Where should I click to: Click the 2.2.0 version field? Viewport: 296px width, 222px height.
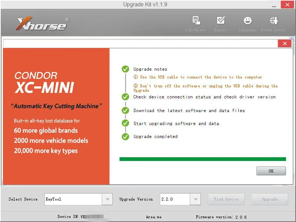(x=175, y=199)
